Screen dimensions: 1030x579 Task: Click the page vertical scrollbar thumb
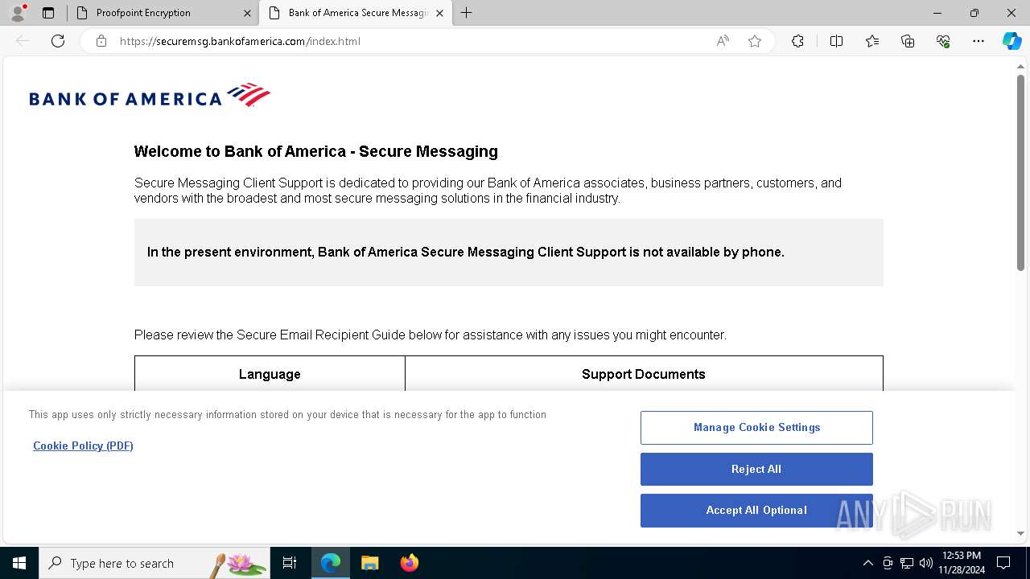pos(1020,173)
